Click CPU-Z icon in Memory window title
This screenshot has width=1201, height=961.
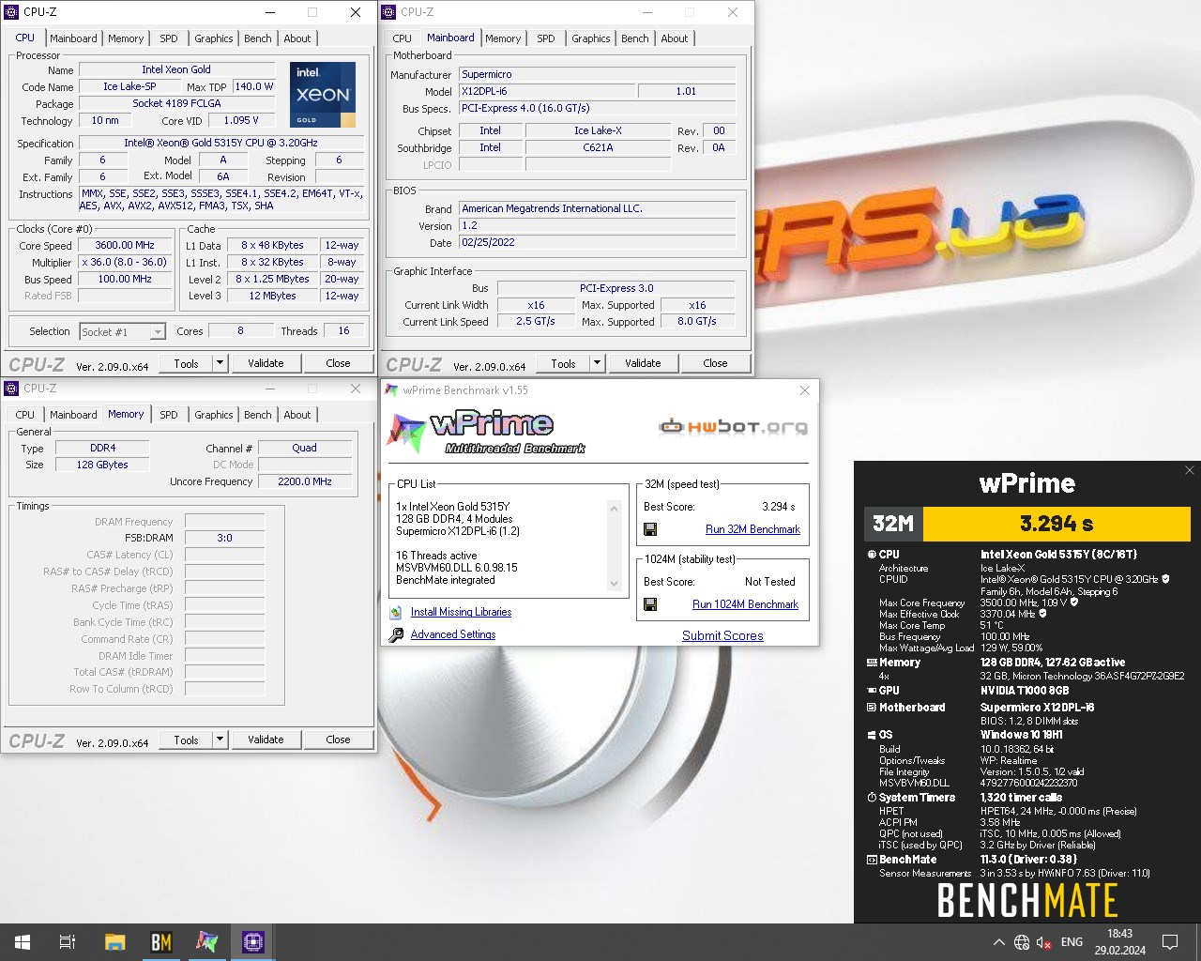[x=11, y=389]
